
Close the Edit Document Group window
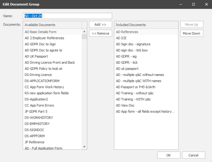(x=206, y=4)
